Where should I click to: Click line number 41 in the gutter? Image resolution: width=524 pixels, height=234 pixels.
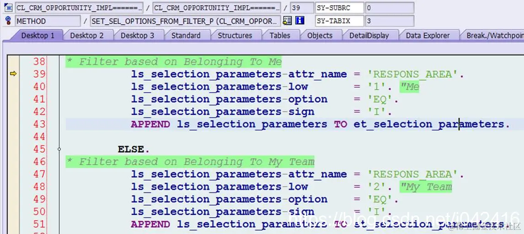pos(39,99)
